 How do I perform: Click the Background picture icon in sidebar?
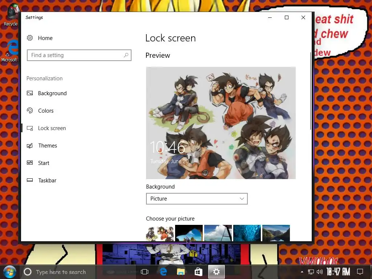[x=30, y=93]
